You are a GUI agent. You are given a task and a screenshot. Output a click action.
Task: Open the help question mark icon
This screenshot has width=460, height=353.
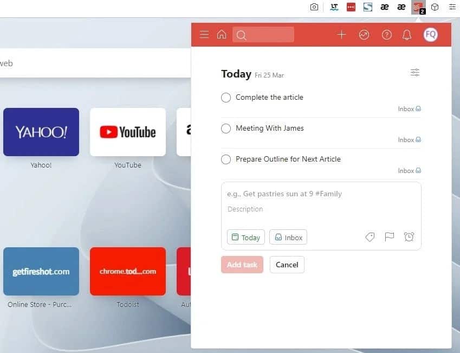click(387, 35)
